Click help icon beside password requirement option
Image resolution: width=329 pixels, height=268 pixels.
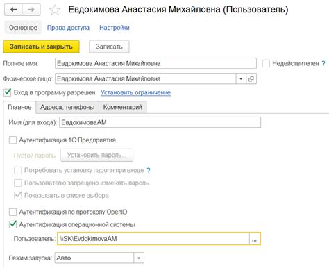point(149,171)
